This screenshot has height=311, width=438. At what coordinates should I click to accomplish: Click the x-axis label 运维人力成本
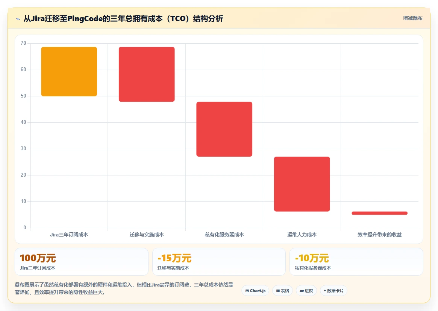click(302, 235)
